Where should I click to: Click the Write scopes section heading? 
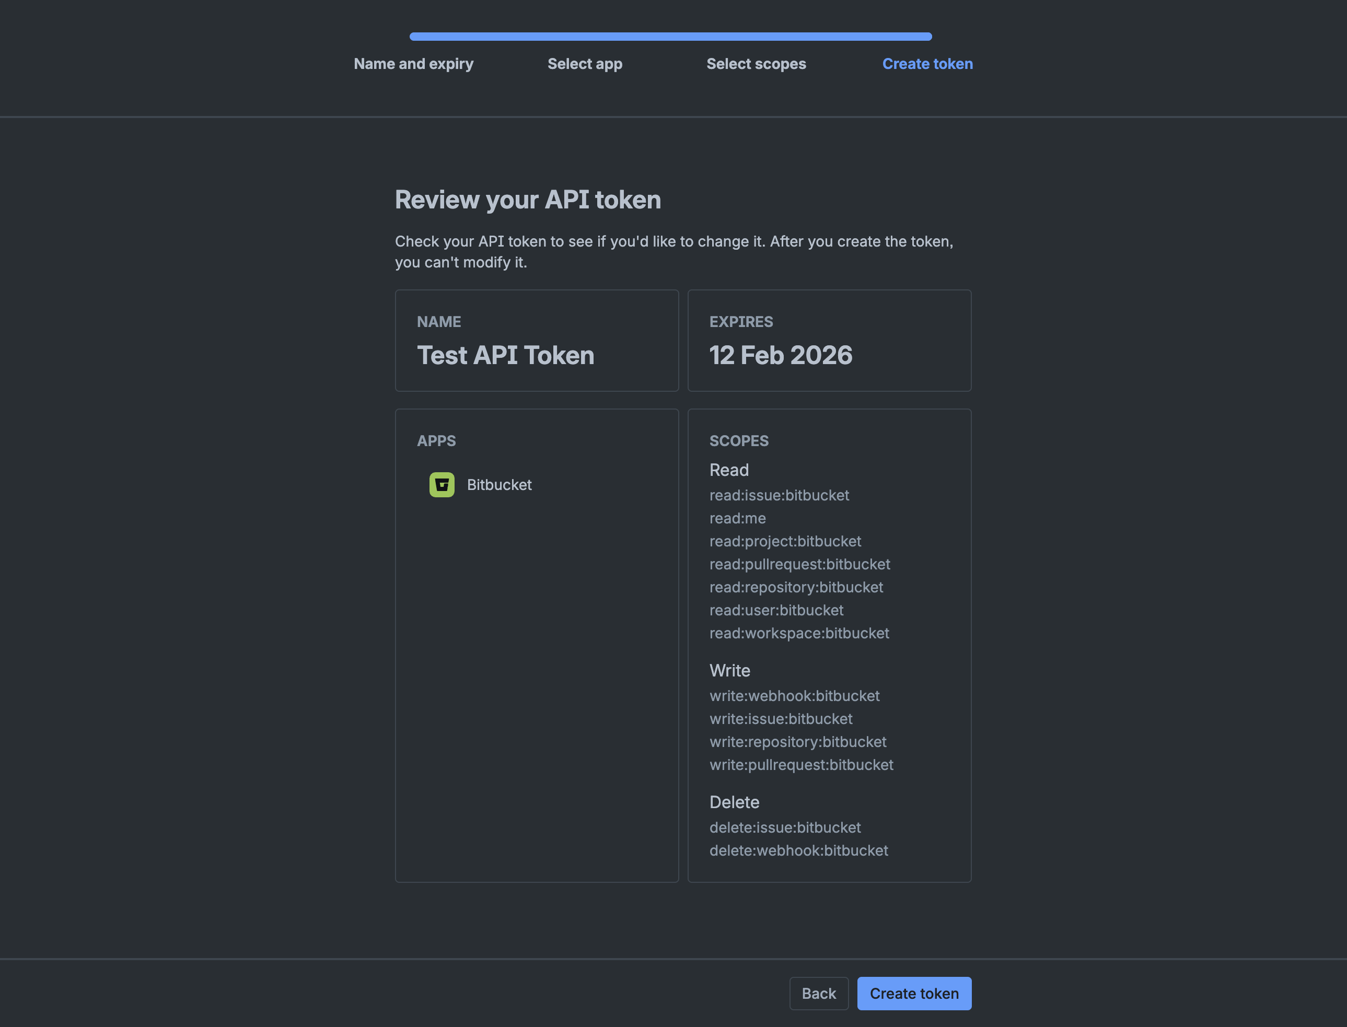(729, 671)
